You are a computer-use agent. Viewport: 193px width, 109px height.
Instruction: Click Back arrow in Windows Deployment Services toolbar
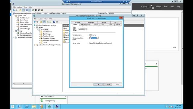[35, 22]
